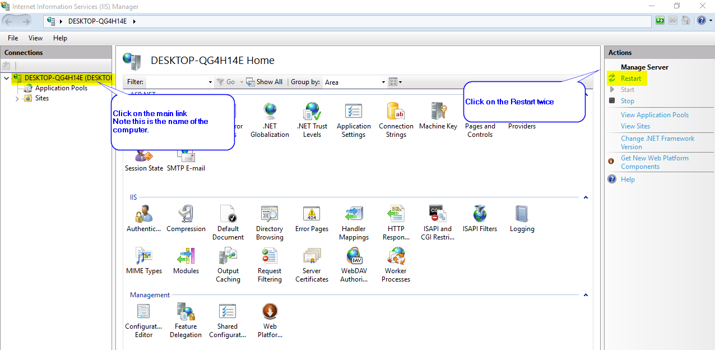715x350 pixels.
Task: Click View Sites action
Action: (635, 126)
